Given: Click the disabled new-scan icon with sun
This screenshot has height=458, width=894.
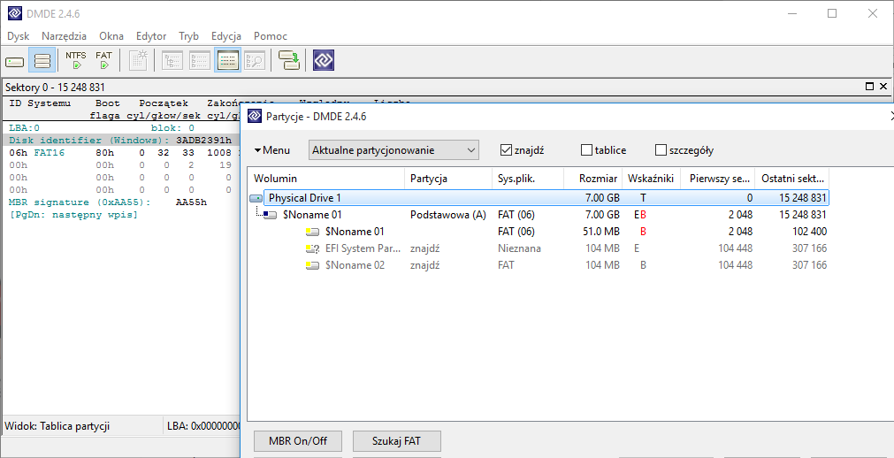Looking at the screenshot, I should point(138,60).
